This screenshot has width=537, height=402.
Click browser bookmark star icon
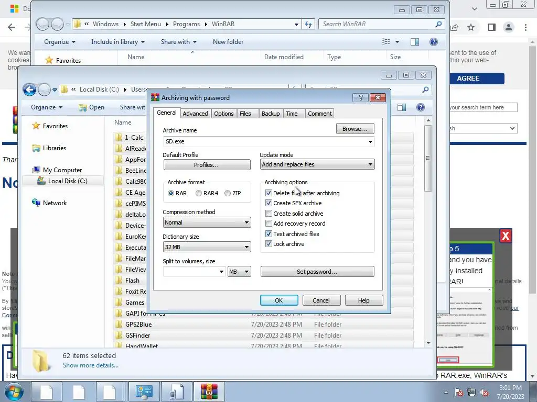coord(471,27)
